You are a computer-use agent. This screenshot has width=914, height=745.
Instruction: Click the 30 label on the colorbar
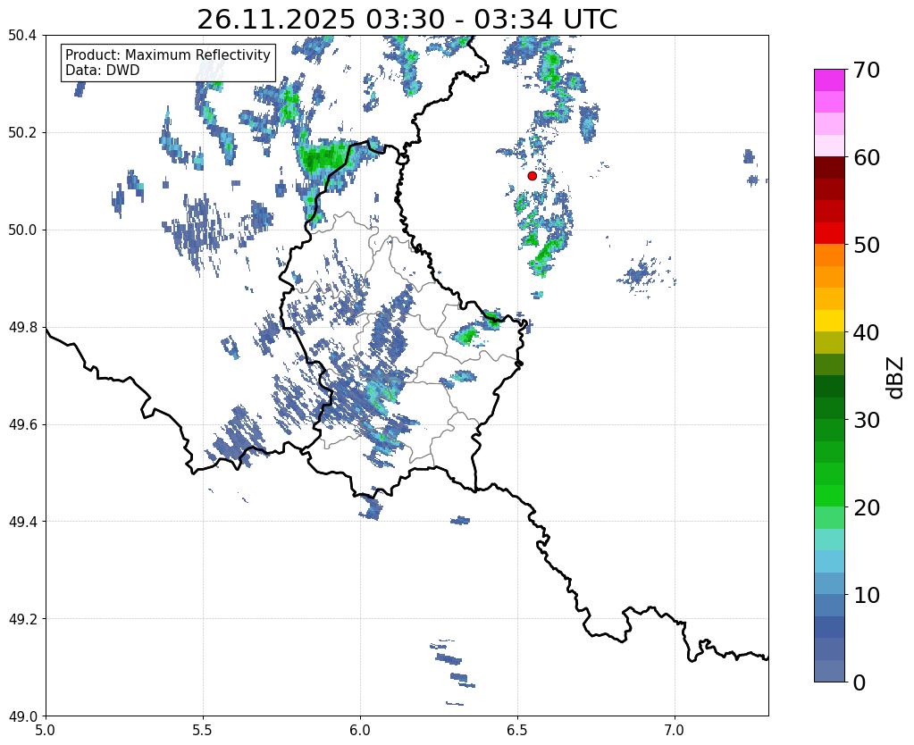866,420
